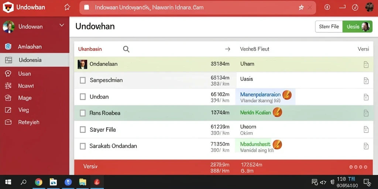Tick the checkbox next to Undoan
The image size is (378, 189).
click(x=83, y=97)
